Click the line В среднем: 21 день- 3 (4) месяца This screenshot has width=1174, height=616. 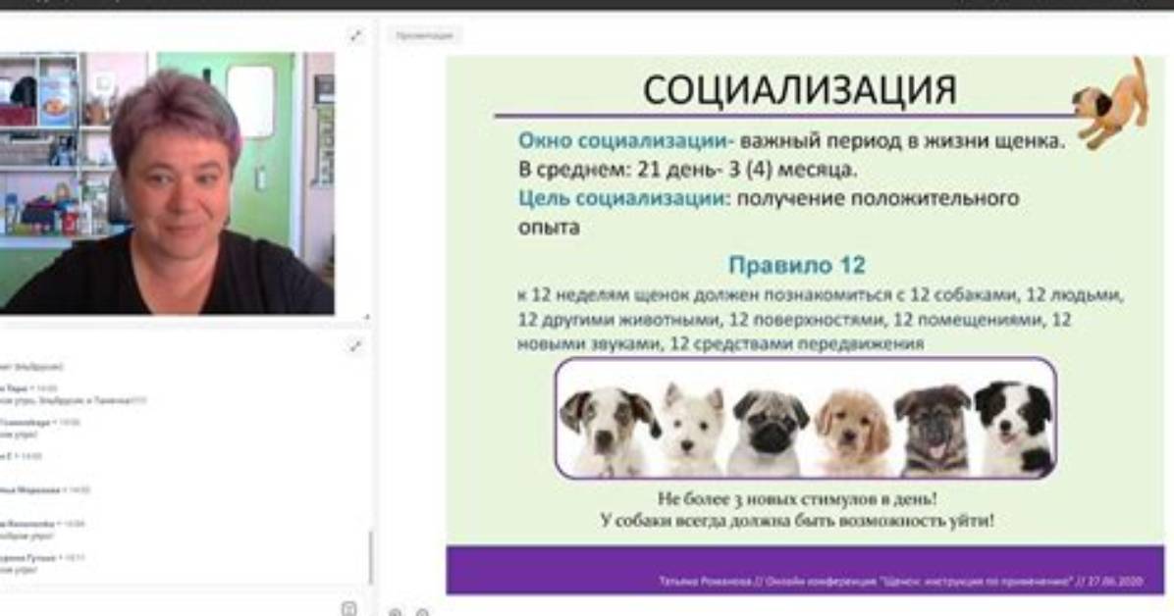(687, 170)
